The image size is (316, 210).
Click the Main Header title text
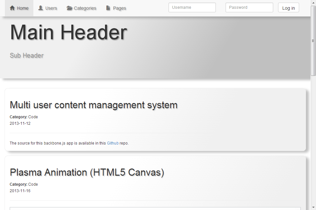(x=68, y=32)
